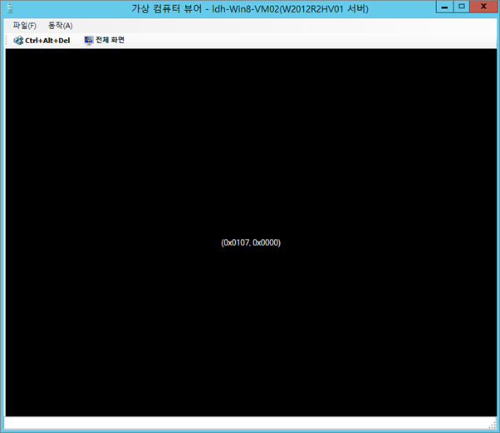Minimize the virtual machine viewer window

(444, 7)
